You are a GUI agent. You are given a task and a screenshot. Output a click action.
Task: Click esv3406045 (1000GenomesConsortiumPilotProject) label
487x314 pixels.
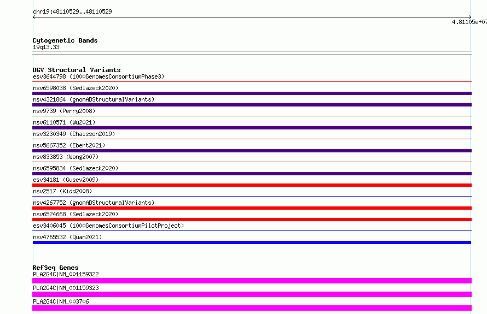108,226
